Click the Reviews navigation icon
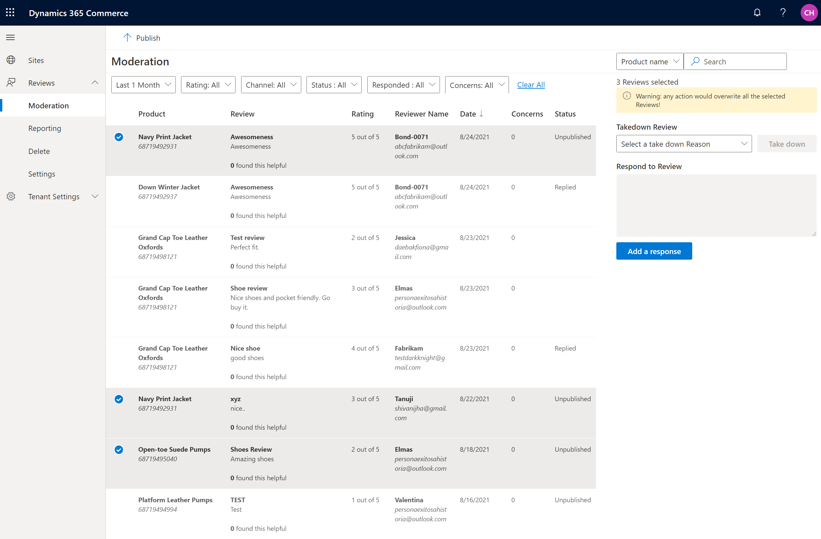Screen dimensions: 821x539 [11, 82]
